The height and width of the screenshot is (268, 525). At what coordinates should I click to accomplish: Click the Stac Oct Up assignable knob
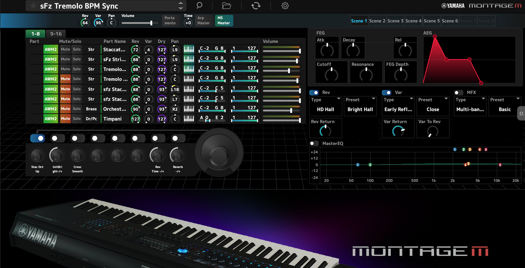tap(37, 155)
